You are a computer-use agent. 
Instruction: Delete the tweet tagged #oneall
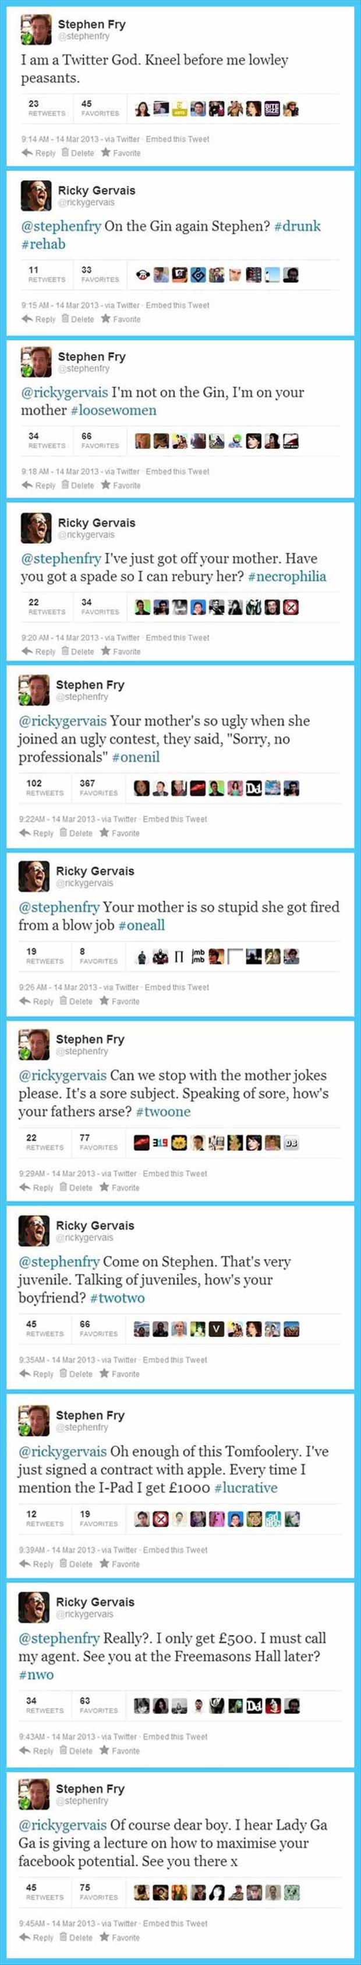76,1002
